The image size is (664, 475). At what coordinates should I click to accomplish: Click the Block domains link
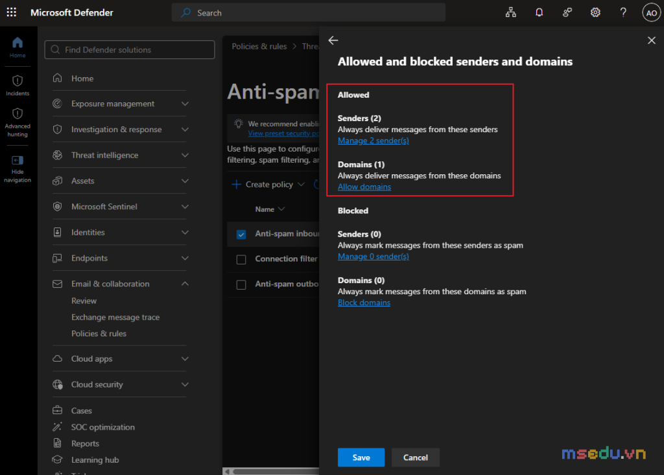(x=364, y=302)
